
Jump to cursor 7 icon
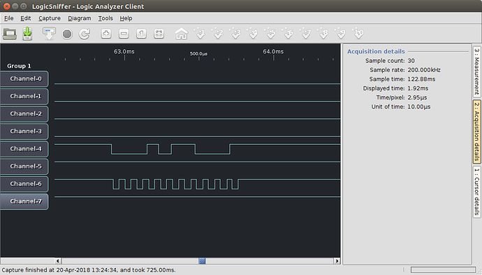306,33
